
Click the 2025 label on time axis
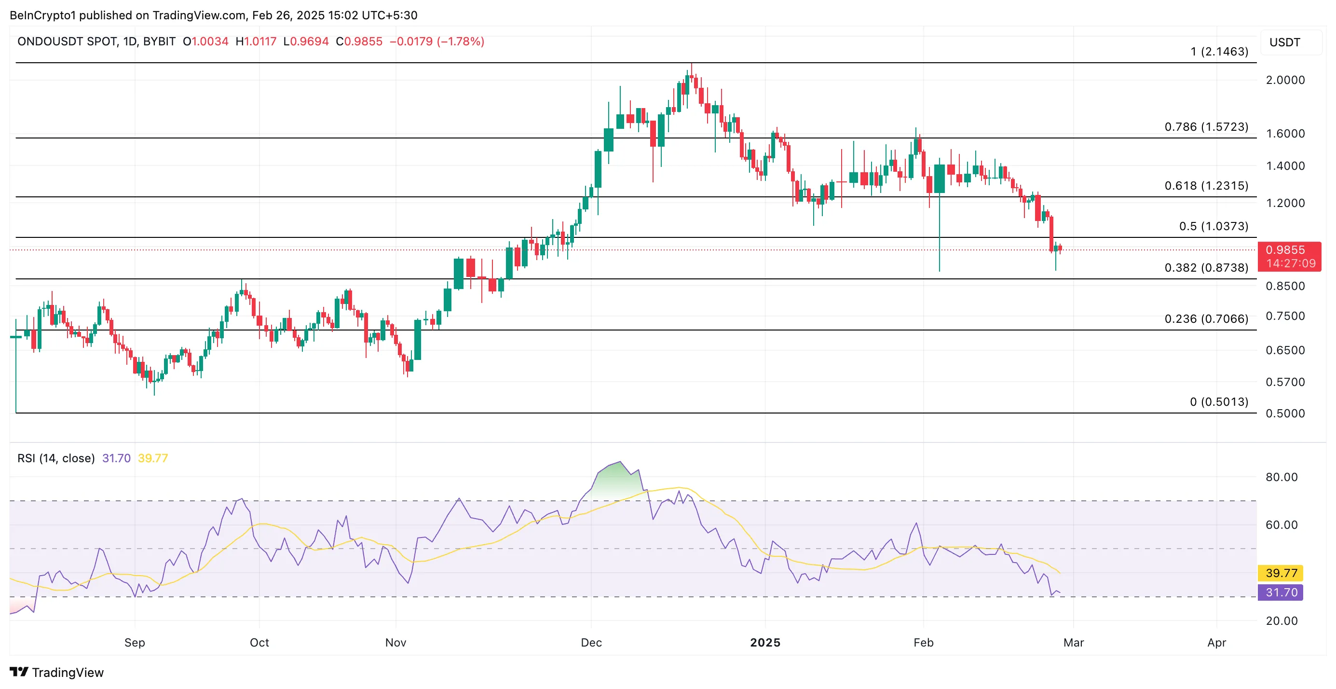(765, 642)
